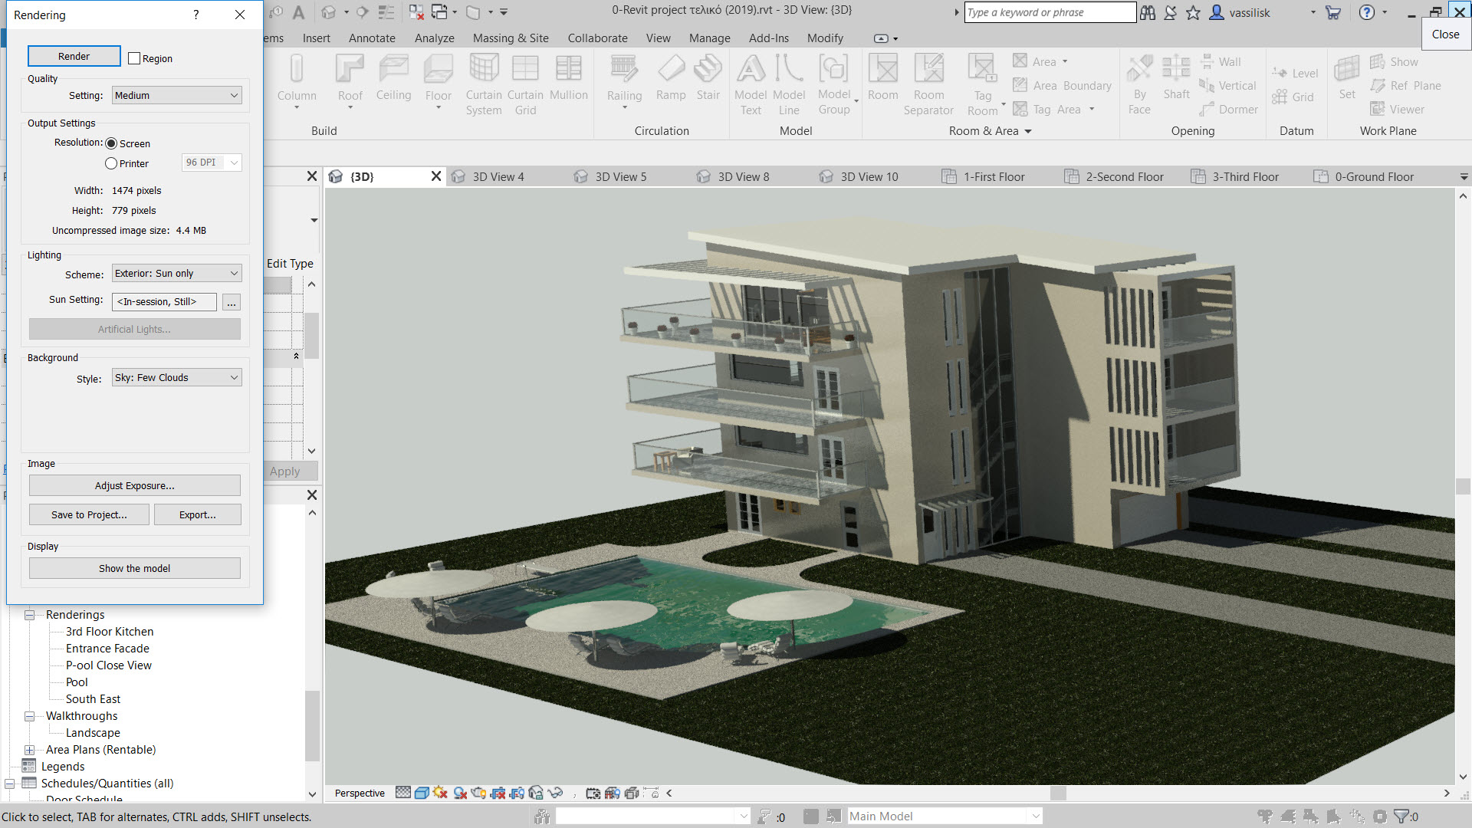Pick the Stair tool
This screenshot has height=828, width=1472.
tap(708, 78)
